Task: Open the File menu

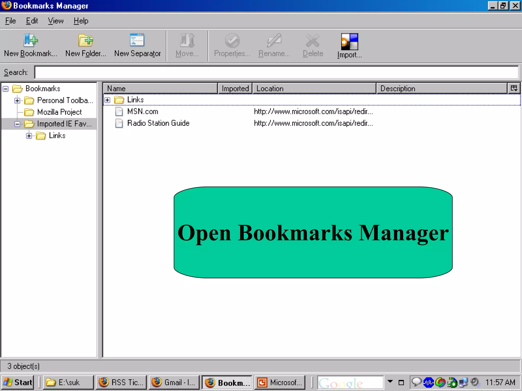Action: 10,21
